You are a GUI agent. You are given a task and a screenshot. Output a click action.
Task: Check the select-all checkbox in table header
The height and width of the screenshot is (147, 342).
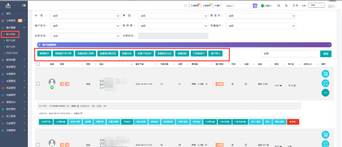click(38, 64)
